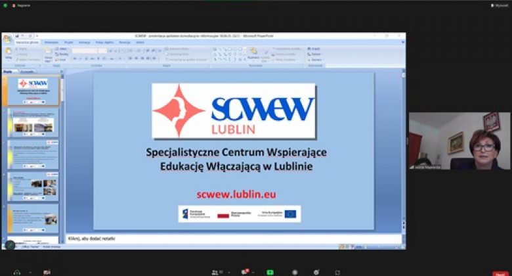Image resolution: width=512 pixels, height=276 pixels.
Task: Click the green encryption shield icon
Action: click(5, 5)
